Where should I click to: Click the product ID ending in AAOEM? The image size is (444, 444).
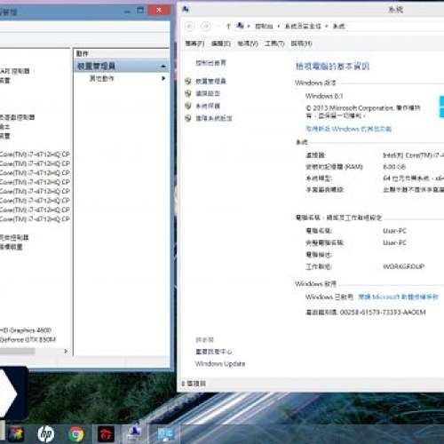coord(383,313)
